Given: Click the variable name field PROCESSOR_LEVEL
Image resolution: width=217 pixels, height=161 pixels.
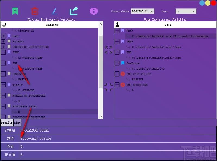Looking at the screenshot, I should (118, 130).
